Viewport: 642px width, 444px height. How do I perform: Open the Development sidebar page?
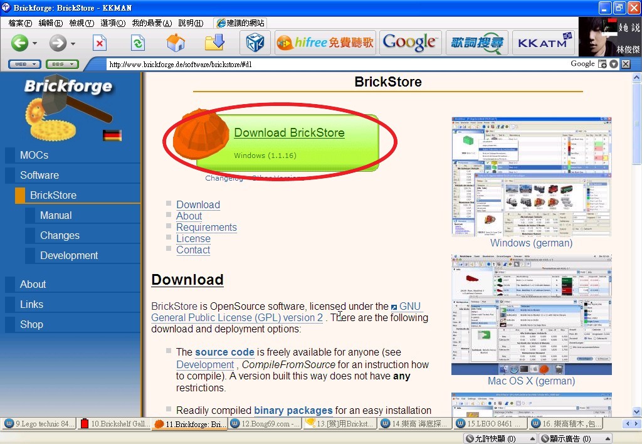pyautogui.click(x=69, y=256)
